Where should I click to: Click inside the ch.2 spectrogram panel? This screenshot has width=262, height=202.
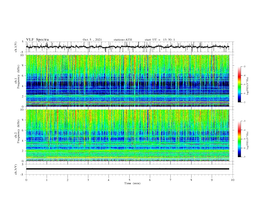127,135
